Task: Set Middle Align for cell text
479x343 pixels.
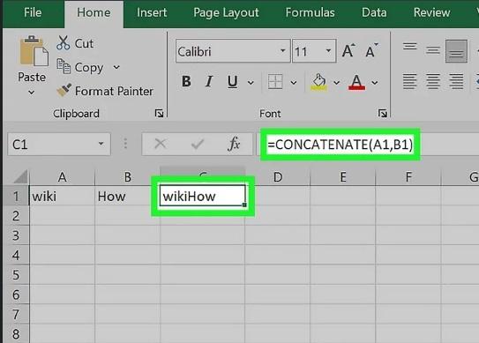Action: [x=433, y=50]
